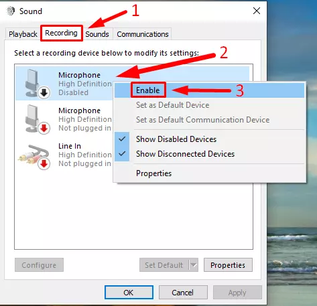Select the Line In device entry

[65, 155]
